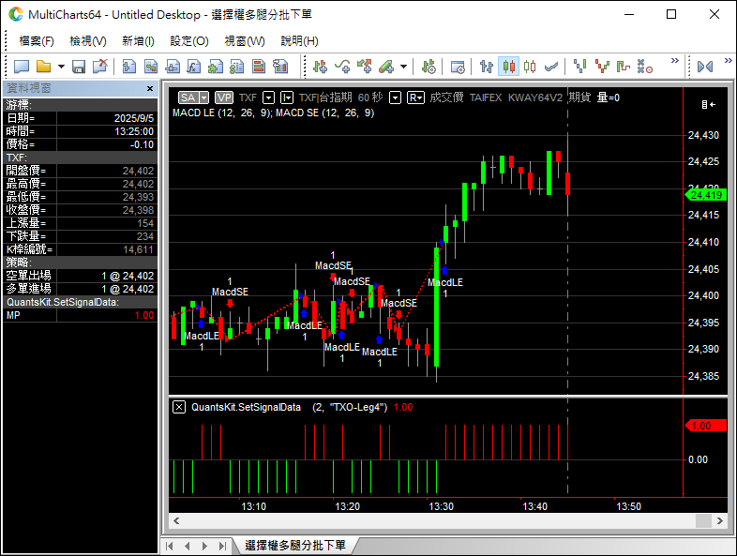
Task: Open the 檔案(F) menu
Action: 37,41
